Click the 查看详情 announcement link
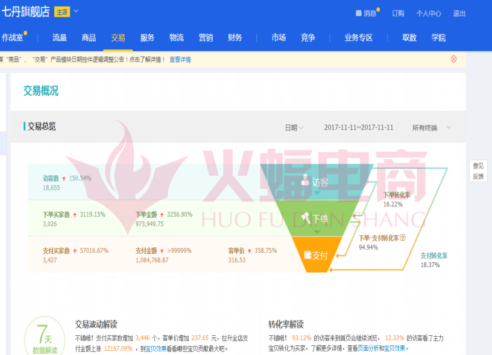Image resolution: width=492 pixels, height=355 pixels. point(180,60)
